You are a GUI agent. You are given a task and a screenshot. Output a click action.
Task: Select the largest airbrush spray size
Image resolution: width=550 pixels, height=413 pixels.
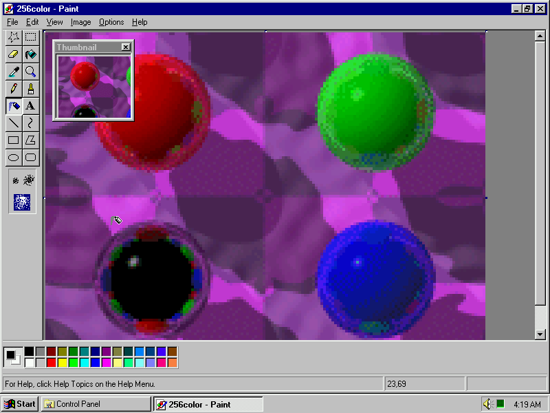22,202
